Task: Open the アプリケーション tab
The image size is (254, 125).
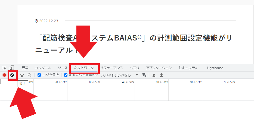Action: coord(159,68)
